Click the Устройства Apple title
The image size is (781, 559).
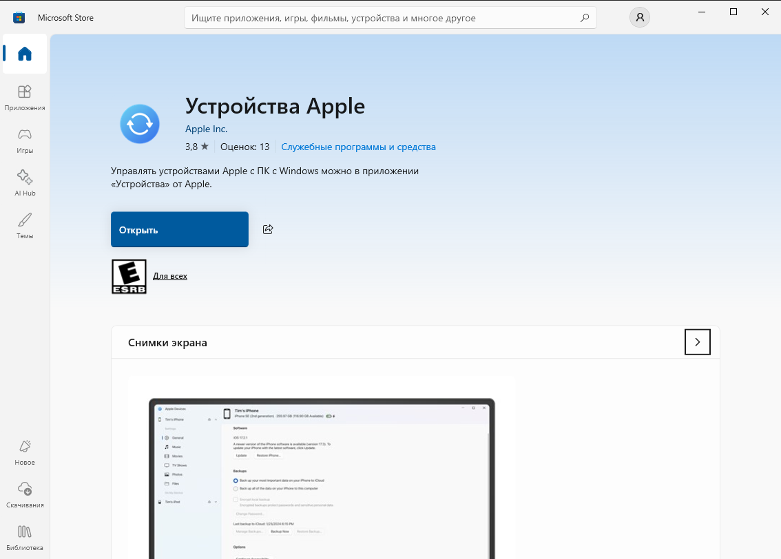coord(275,106)
